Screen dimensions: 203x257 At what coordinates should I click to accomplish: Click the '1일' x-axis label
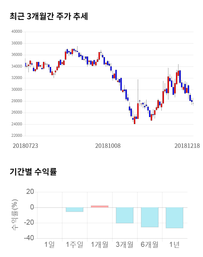(x=49, y=244)
